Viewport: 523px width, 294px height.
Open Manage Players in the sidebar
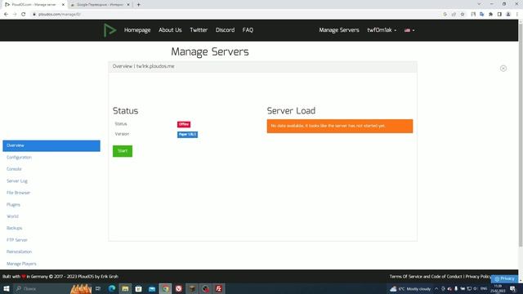[x=21, y=264]
